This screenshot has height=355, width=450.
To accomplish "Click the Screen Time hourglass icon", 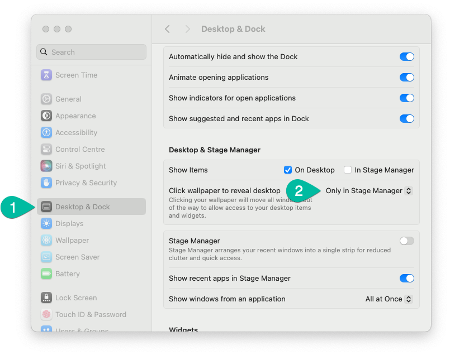I will (x=46, y=75).
